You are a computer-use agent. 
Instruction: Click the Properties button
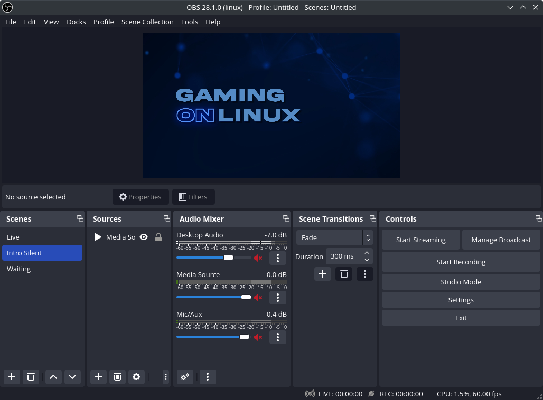[x=141, y=197]
